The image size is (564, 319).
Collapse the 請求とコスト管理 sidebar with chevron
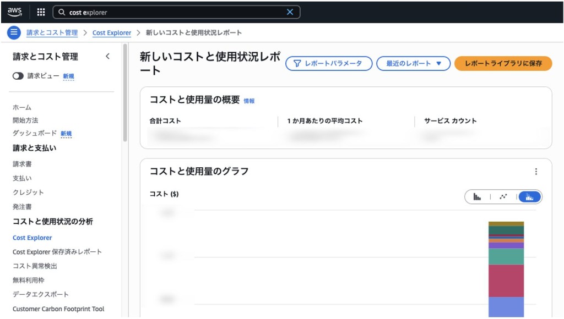click(107, 56)
